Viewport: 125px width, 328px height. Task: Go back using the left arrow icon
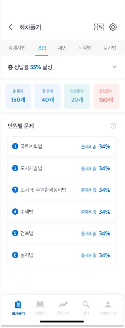pos(10,27)
